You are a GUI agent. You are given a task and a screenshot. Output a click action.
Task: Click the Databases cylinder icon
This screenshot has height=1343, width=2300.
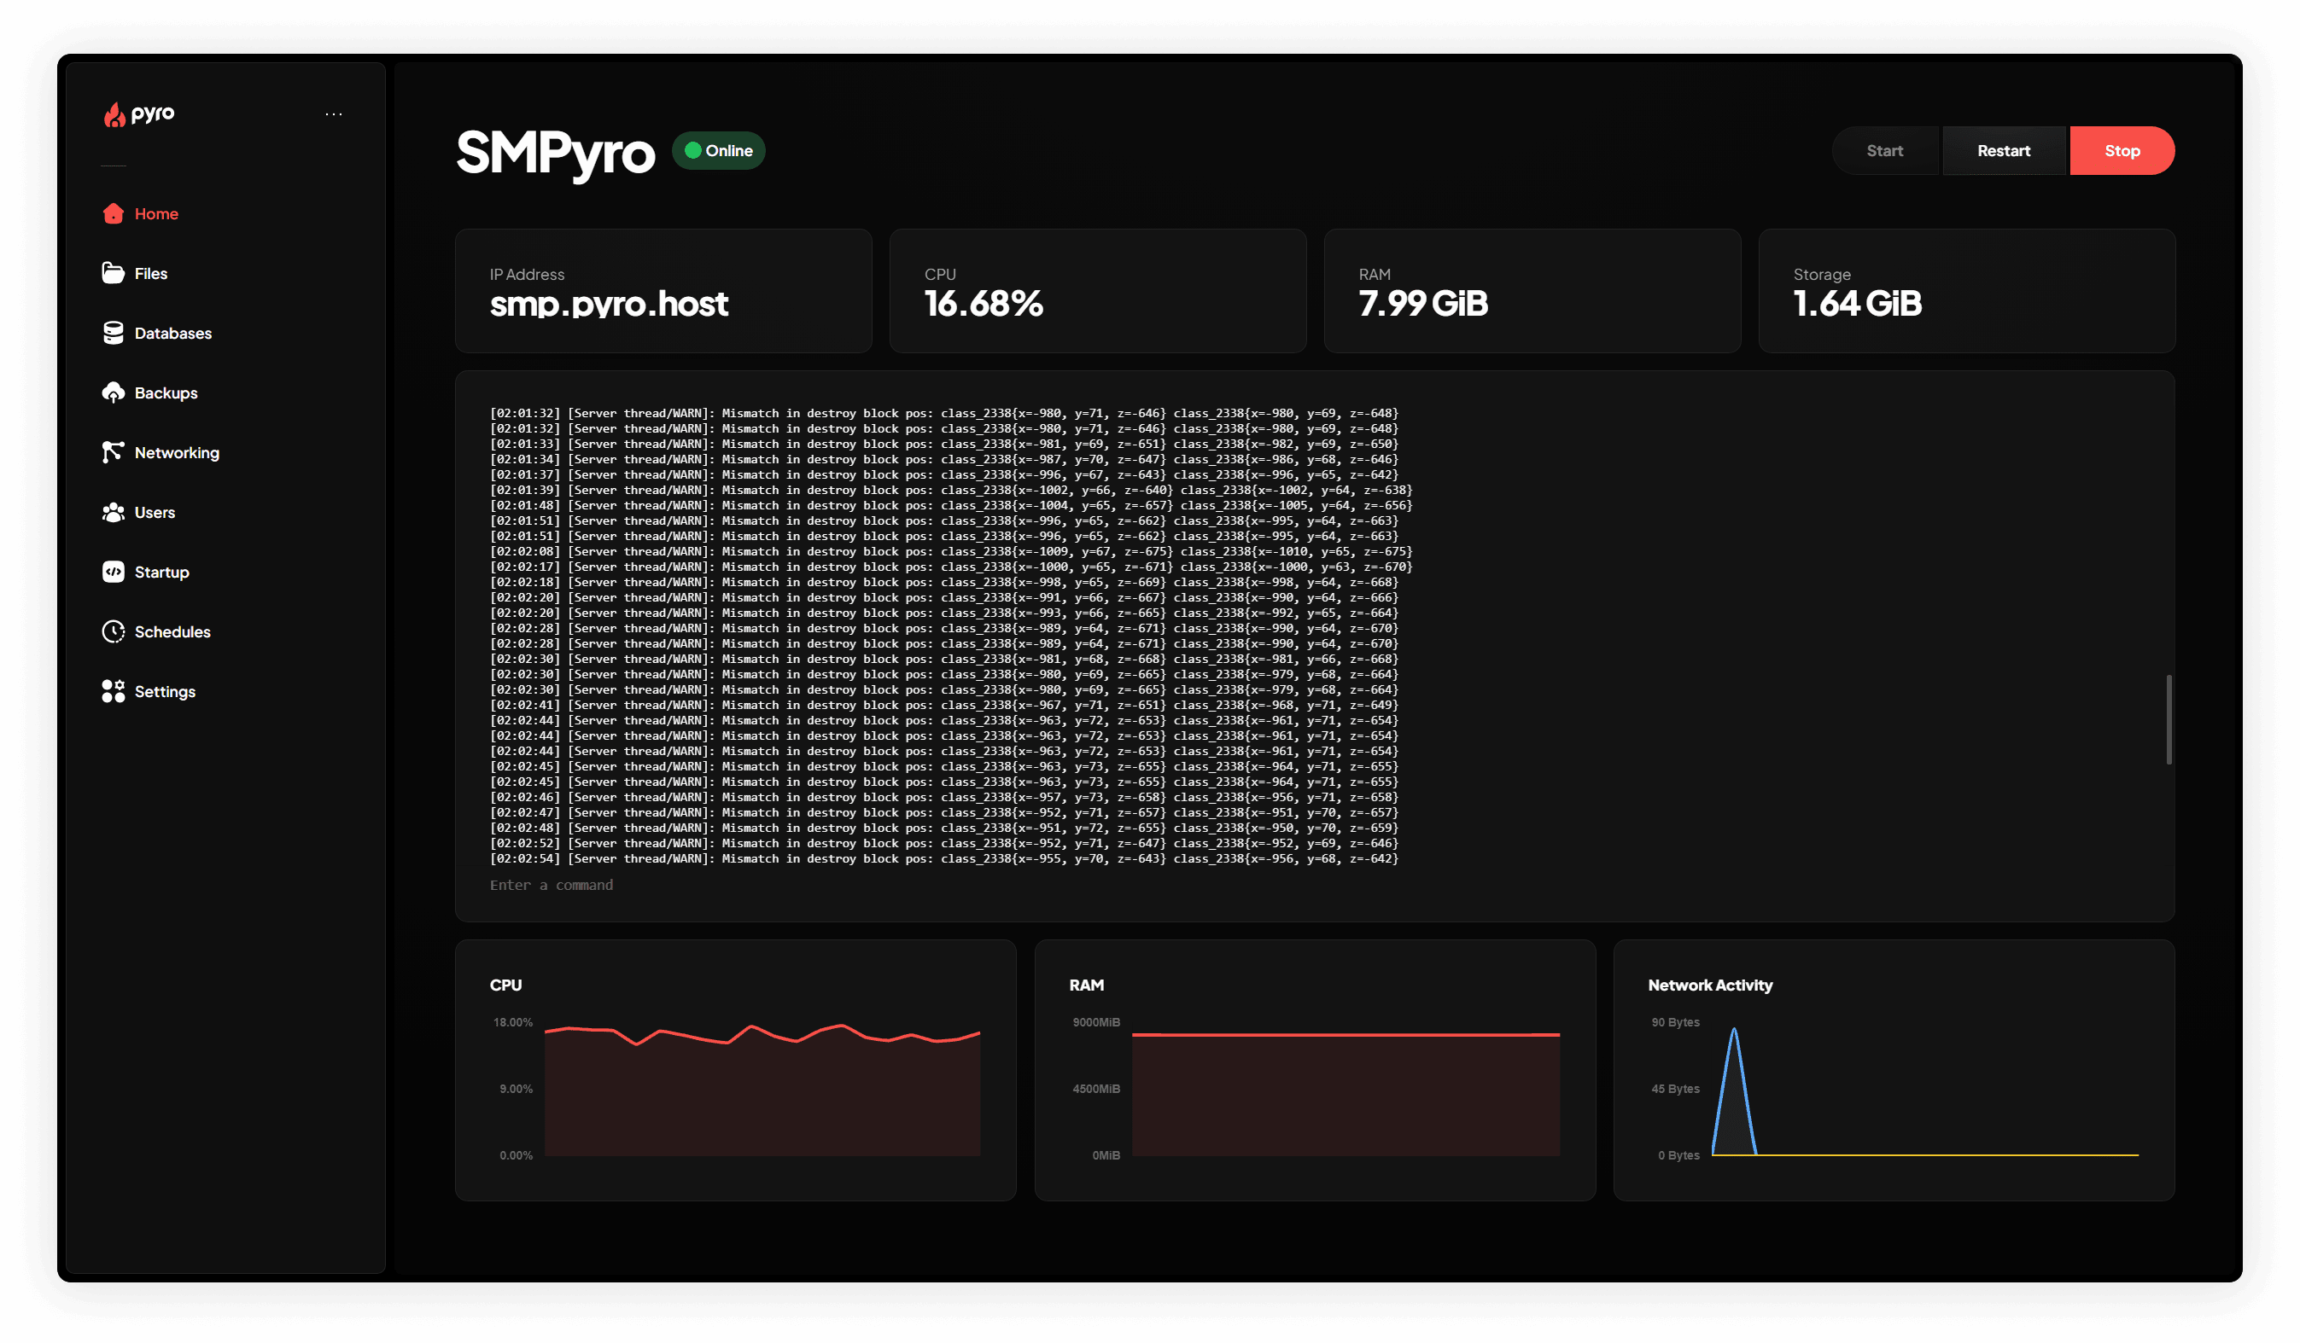[x=114, y=333]
